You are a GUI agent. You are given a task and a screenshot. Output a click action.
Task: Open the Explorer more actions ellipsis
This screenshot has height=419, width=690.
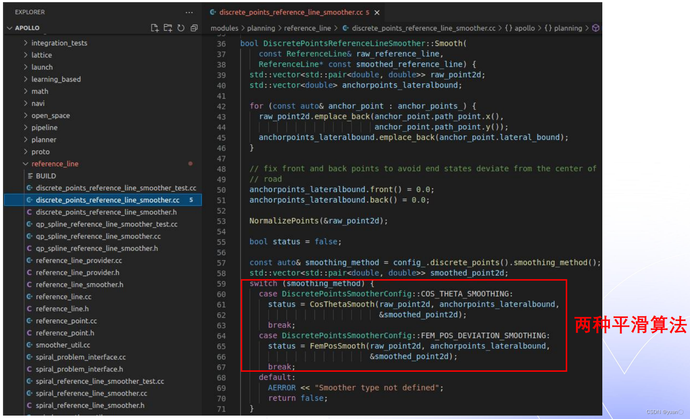pyautogui.click(x=189, y=12)
